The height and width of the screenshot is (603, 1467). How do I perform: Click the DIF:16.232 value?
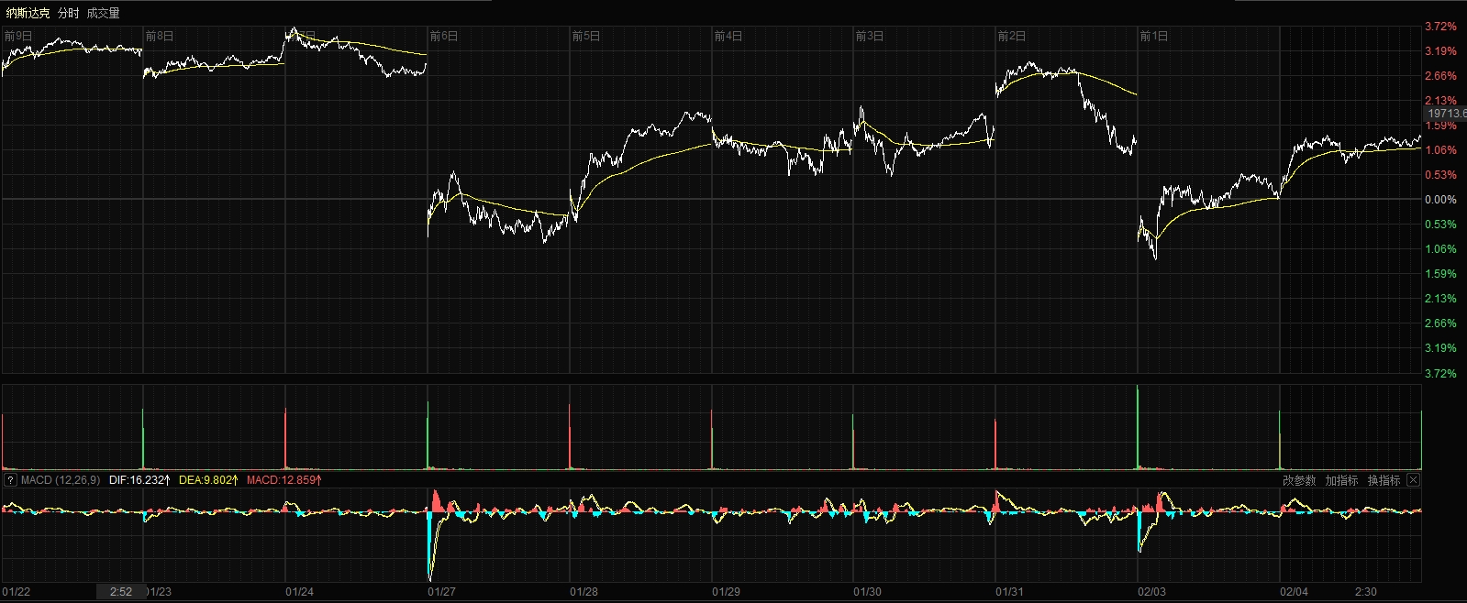tap(139, 480)
